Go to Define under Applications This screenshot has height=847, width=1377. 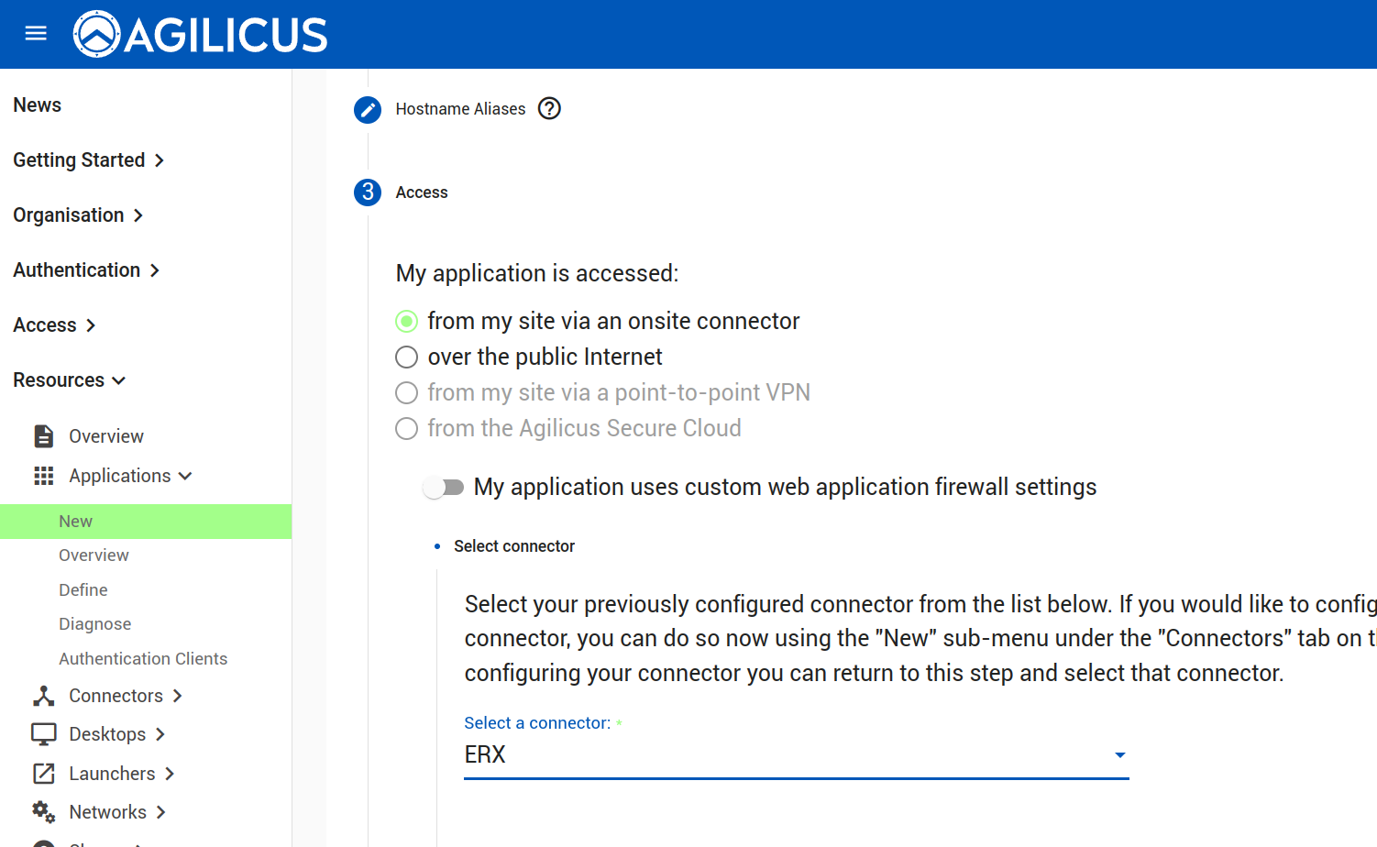pos(83,590)
